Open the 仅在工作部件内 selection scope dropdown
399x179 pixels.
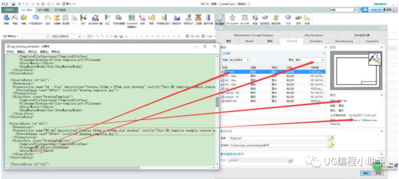click(x=66, y=37)
